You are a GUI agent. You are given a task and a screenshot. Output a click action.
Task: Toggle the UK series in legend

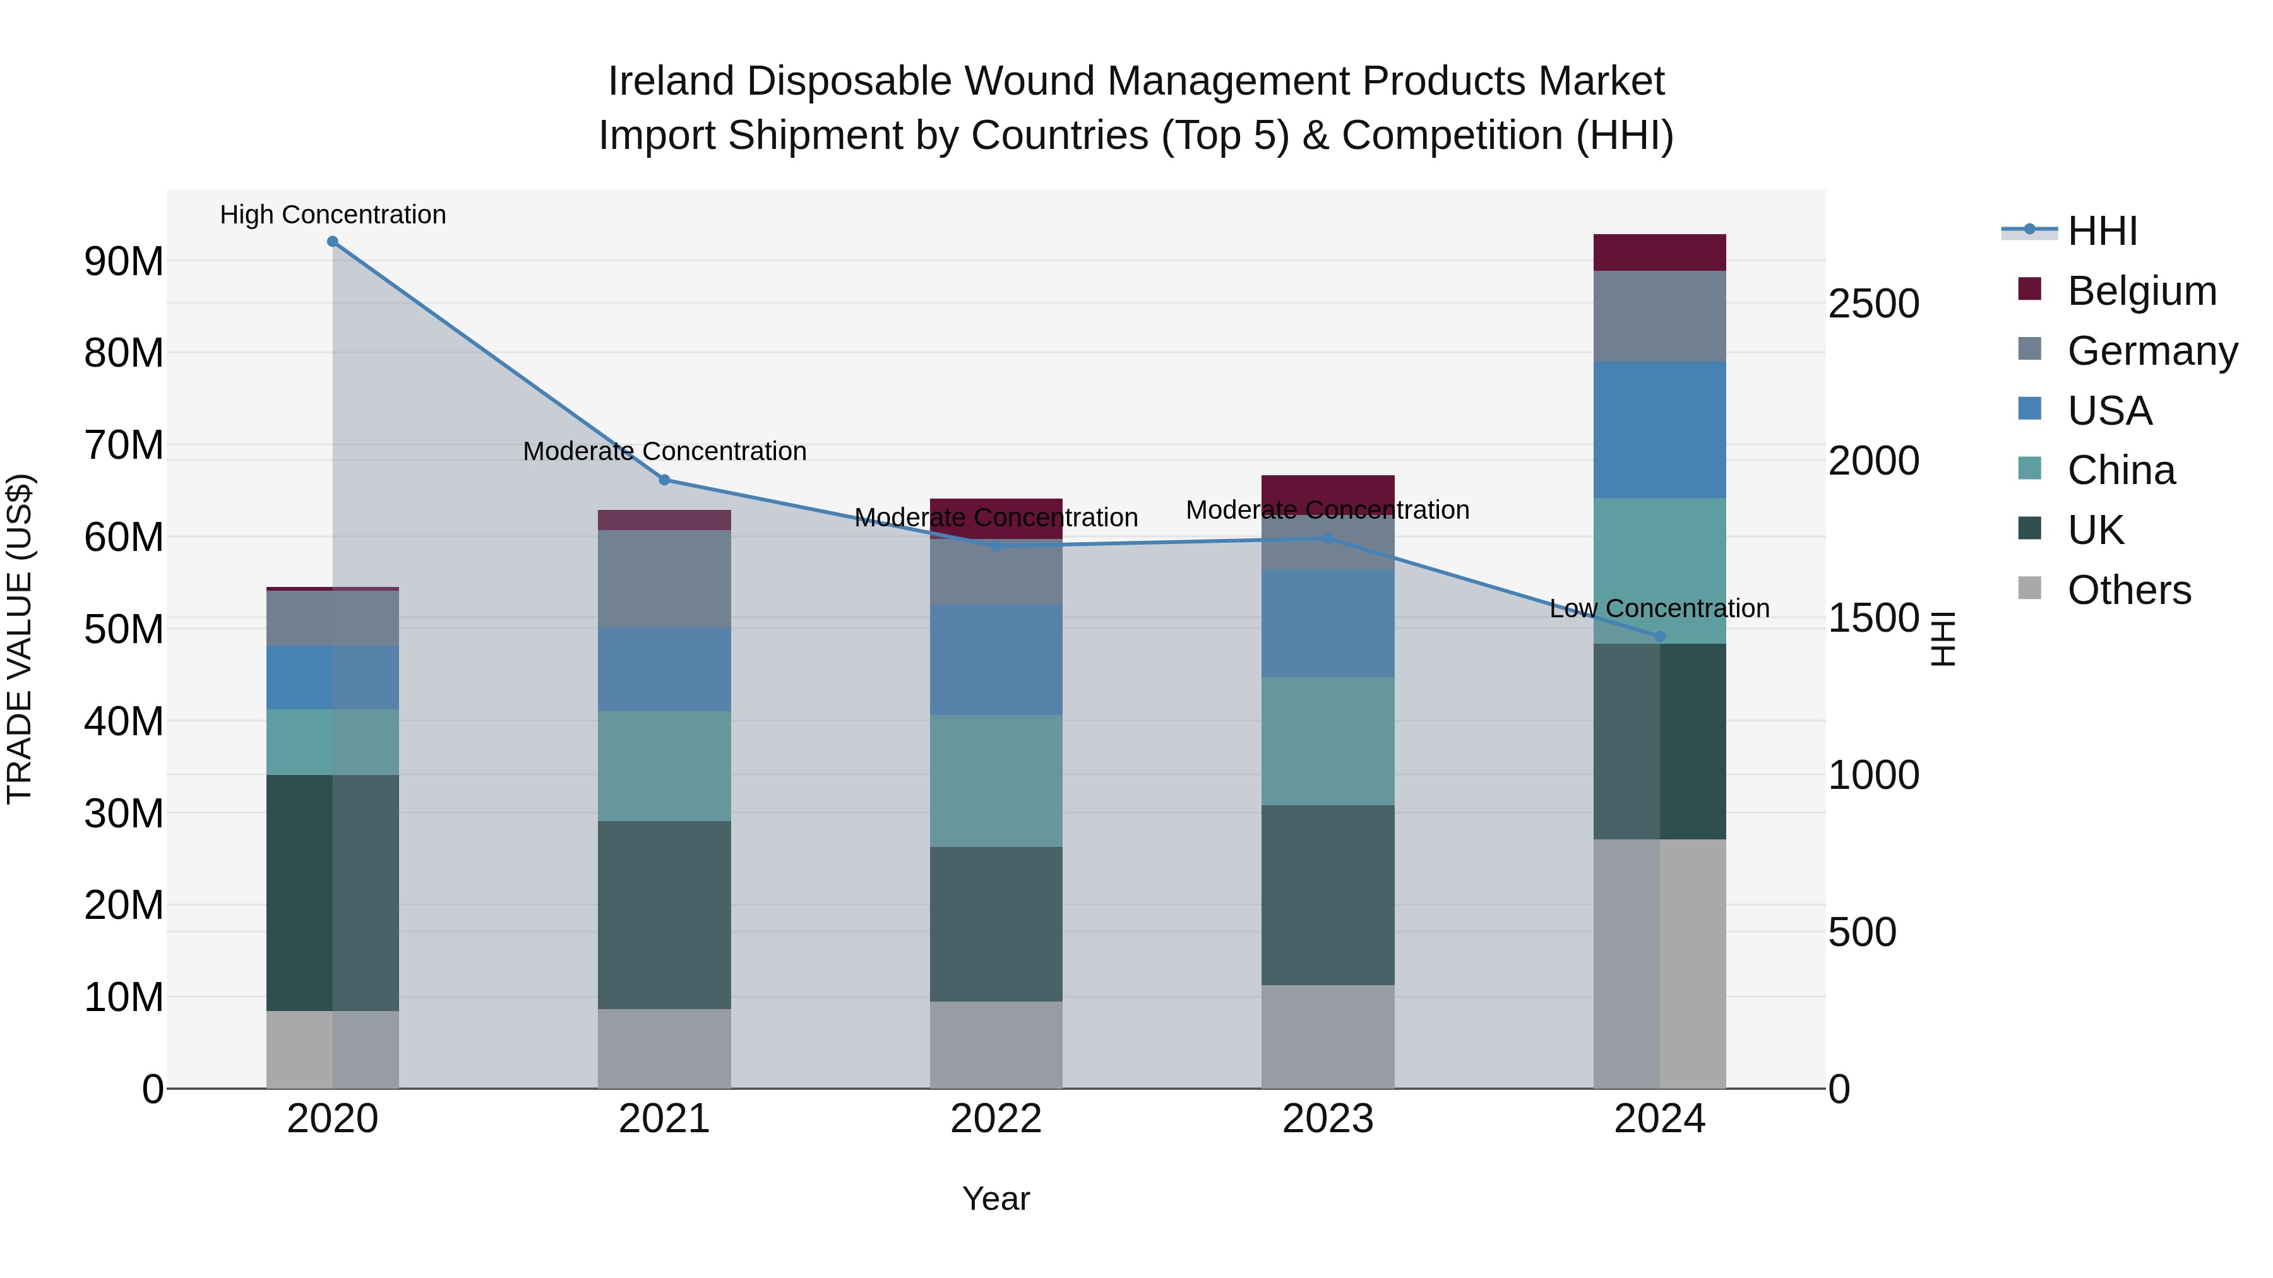coord(2071,530)
